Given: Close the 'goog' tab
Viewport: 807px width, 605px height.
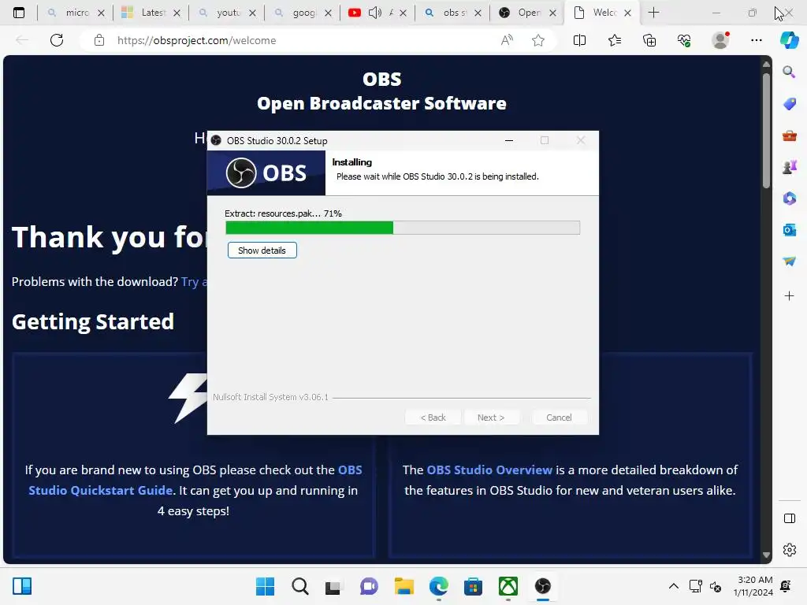Looking at the screenshot, I should (328, 13).
